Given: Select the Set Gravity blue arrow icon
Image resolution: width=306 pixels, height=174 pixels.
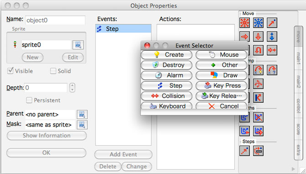Looking at the screenshot, I should click(x=272, y=37).
